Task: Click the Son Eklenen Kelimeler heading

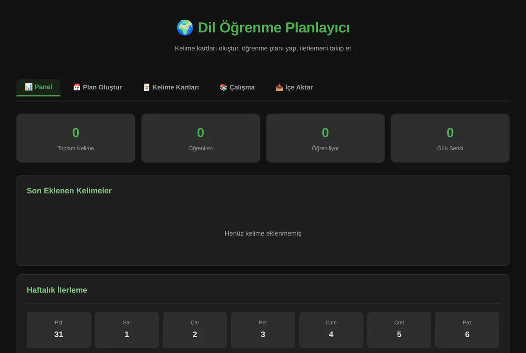Action: (x=69, y=191)
